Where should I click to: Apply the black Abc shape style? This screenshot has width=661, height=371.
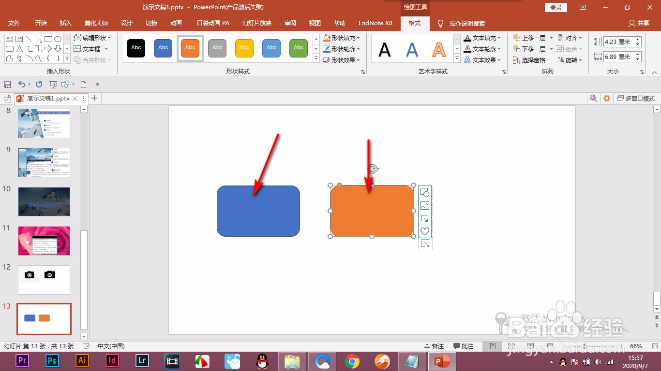[x=136, y=48]
